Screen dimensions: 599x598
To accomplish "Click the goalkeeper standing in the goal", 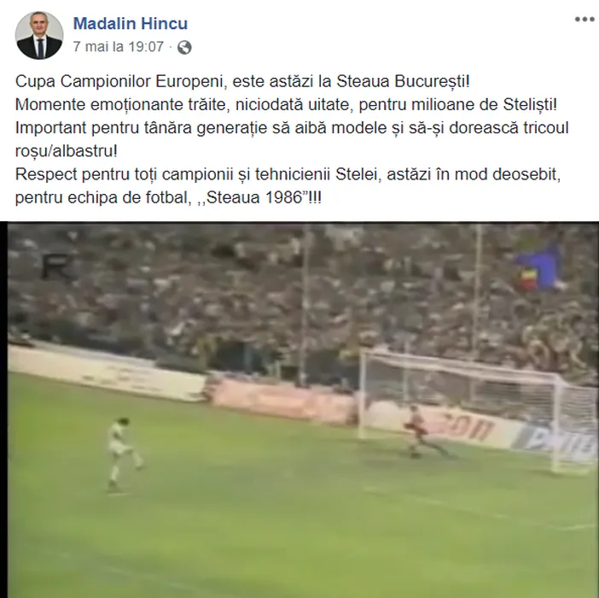I will click(x=422, y=432).
